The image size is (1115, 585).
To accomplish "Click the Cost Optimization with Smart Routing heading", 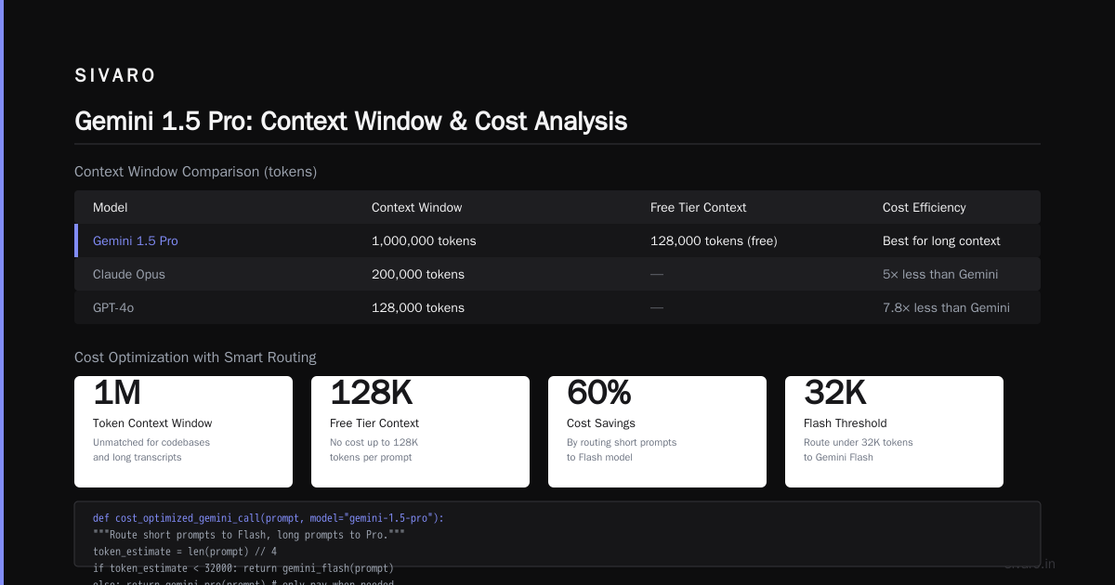I will tap(195, 357).
